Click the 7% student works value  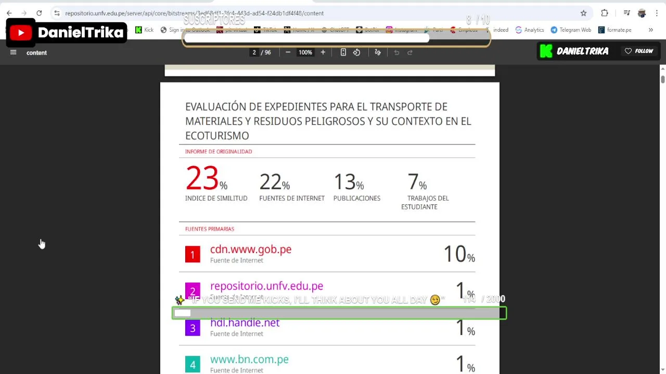(x=417, y=182)
